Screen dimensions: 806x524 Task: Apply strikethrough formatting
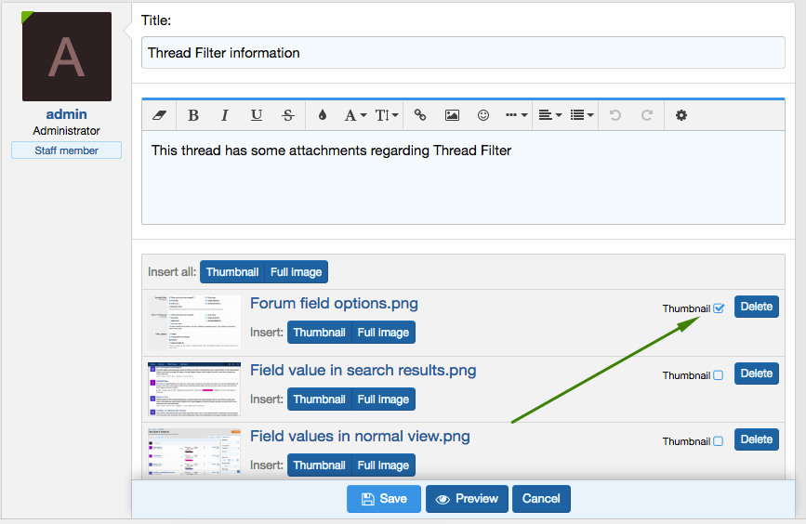288,115
